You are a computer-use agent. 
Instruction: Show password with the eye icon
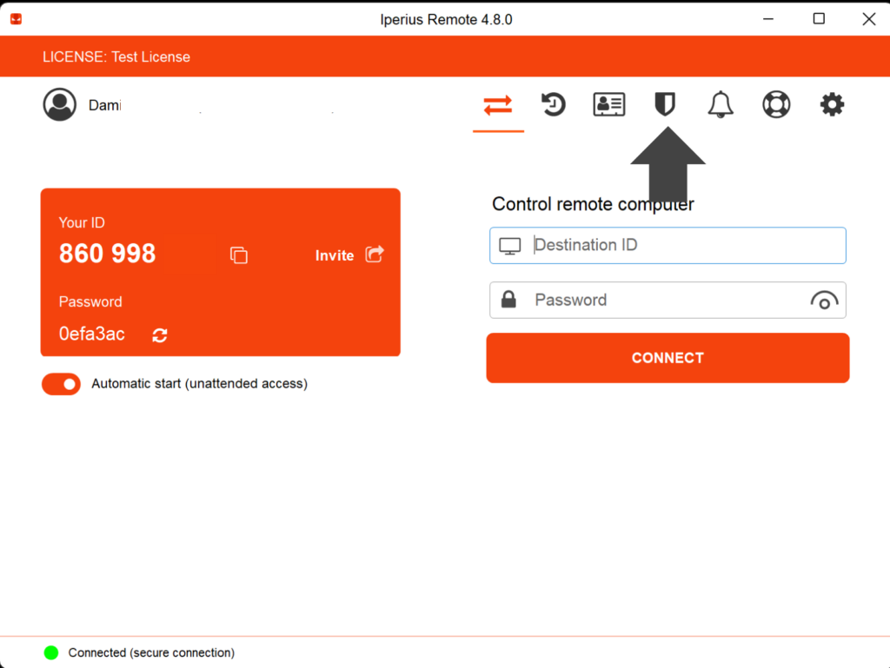coord(824,301)
